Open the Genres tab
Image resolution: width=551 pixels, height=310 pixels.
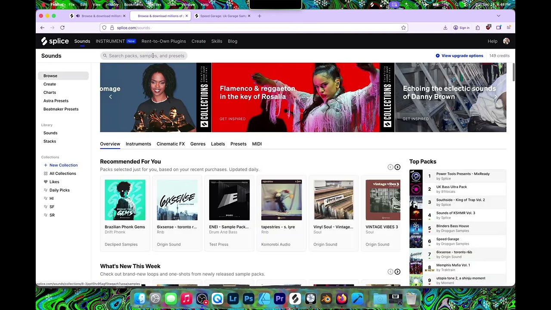point(198,144)
